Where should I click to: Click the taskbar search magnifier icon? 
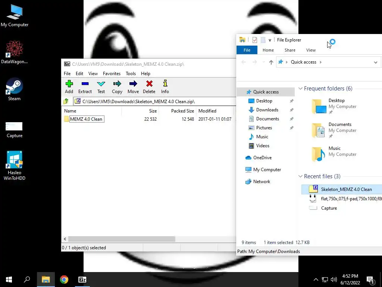pyautogui.click(x=27, y=280)
